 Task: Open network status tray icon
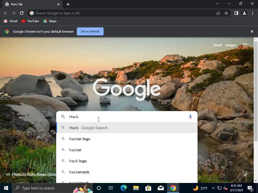(x=219, y=188)
